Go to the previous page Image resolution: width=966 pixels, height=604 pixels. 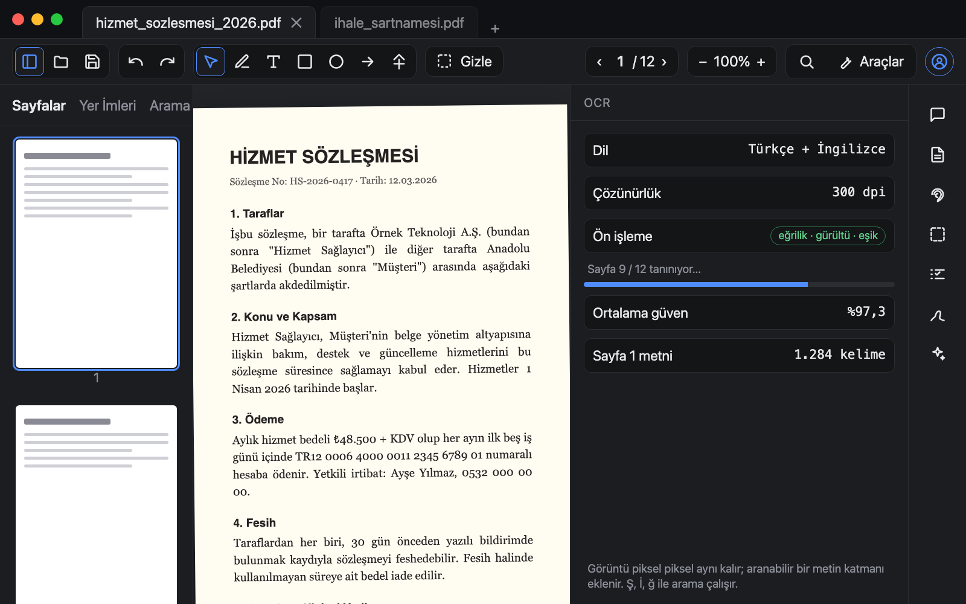click(599, 62)
